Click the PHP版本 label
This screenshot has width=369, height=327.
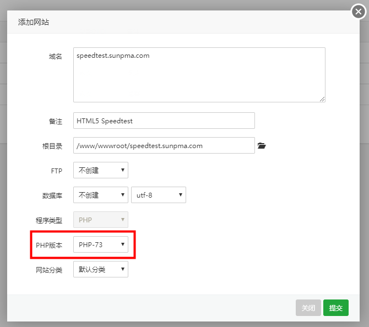(x=49, y=244)
